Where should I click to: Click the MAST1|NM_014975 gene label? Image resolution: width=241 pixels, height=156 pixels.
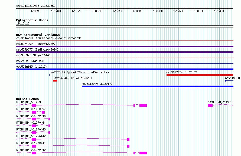pyautogui.click(x=220, y=102)
